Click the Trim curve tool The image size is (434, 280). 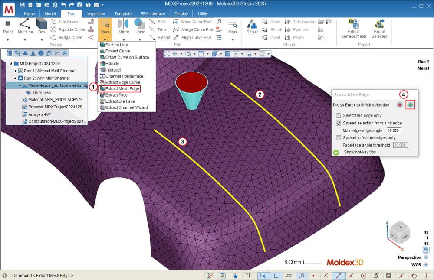click(158, 29)
